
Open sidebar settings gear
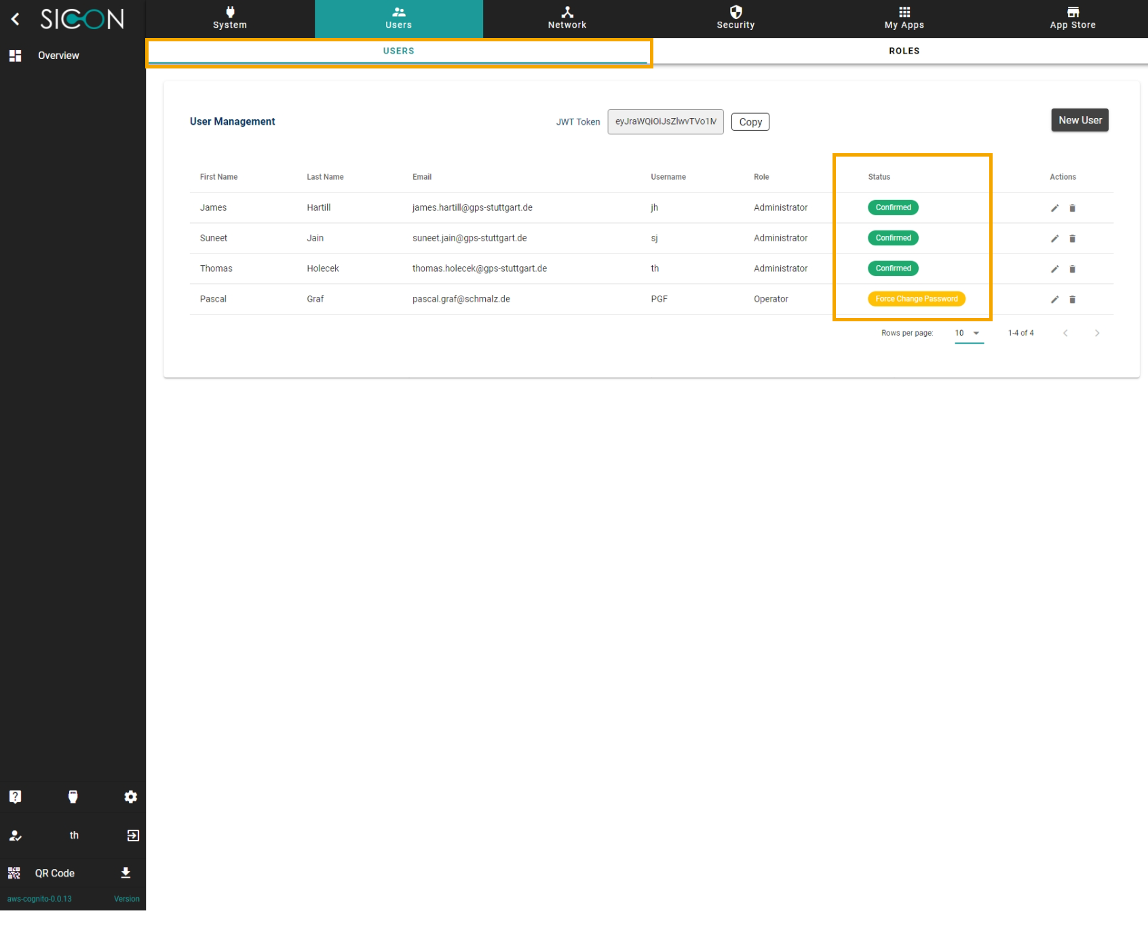tap(130, 796)
